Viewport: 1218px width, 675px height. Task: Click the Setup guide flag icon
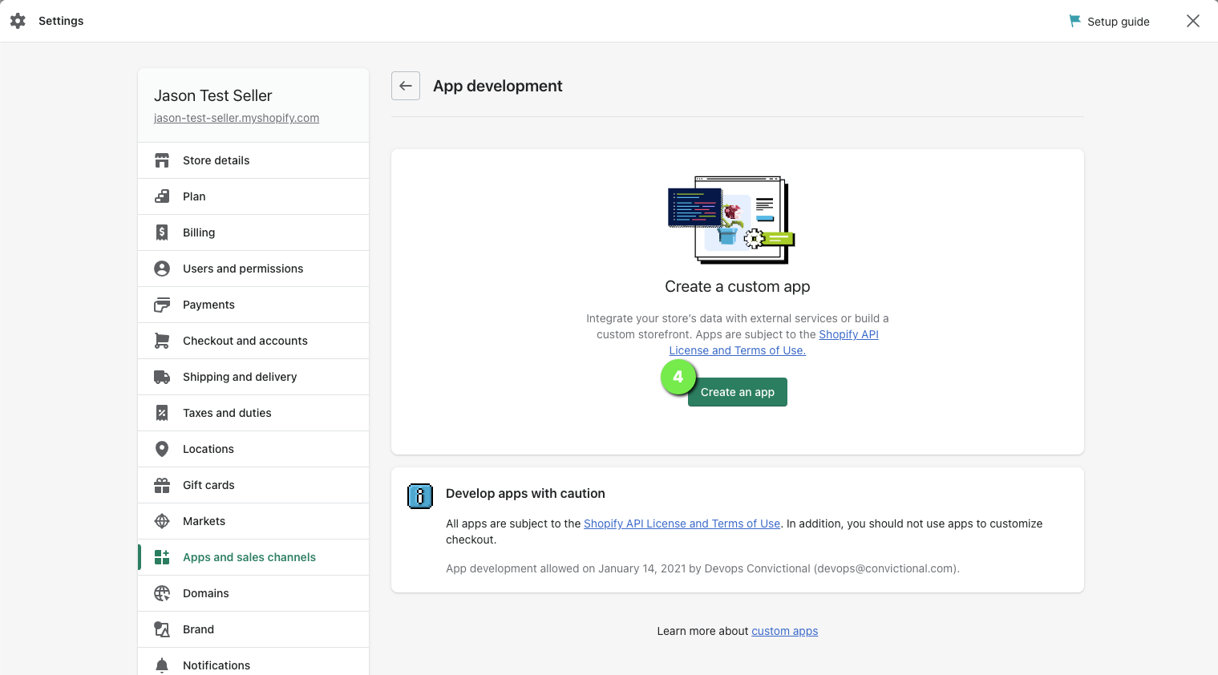pos(1074,21)
